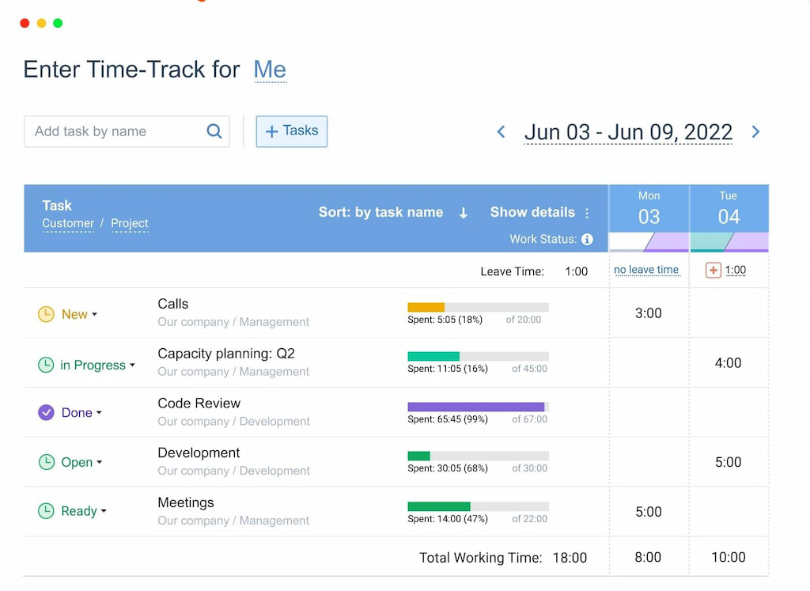Click the plus icon on Tasks button
Screen dimensions: 810x591
274,131
